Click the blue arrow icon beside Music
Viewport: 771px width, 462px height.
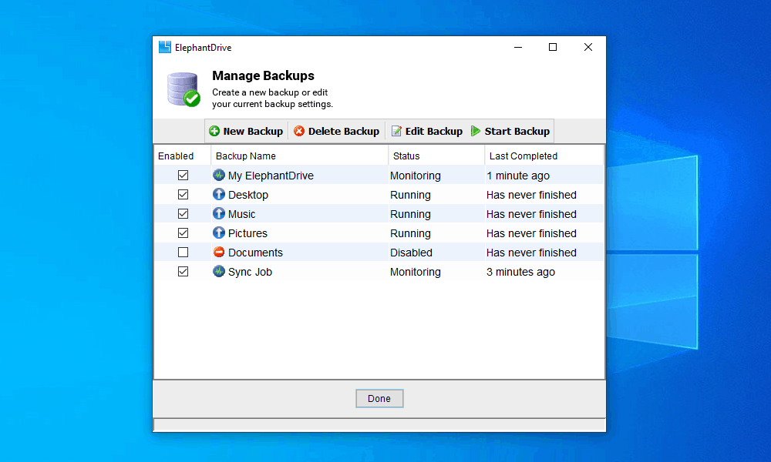pyautogui.click(x=218, y=213)
